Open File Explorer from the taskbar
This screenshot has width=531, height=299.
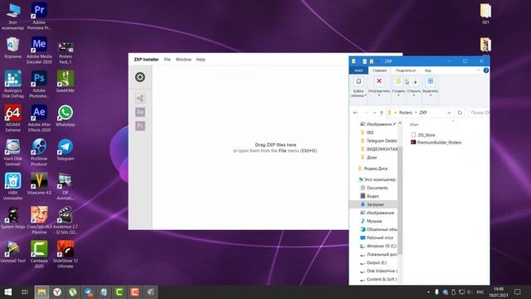[x=41, y=292]
